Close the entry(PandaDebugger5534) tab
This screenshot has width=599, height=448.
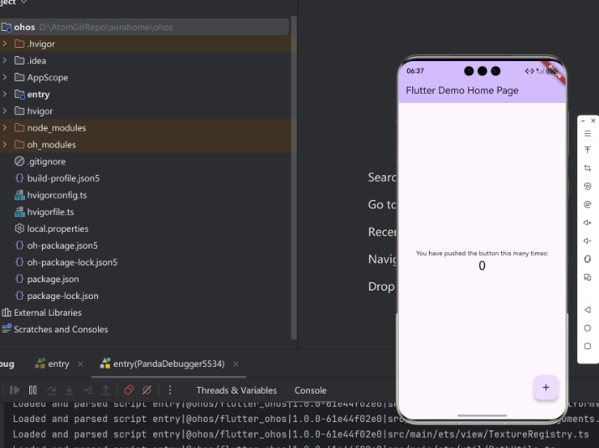pyautogui.click(x=235, y=364)
